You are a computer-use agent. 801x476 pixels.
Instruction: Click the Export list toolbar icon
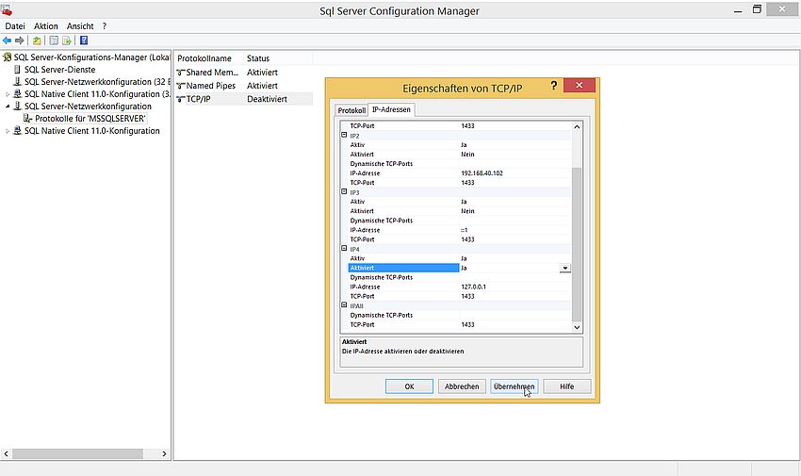(x=66, y=41)
